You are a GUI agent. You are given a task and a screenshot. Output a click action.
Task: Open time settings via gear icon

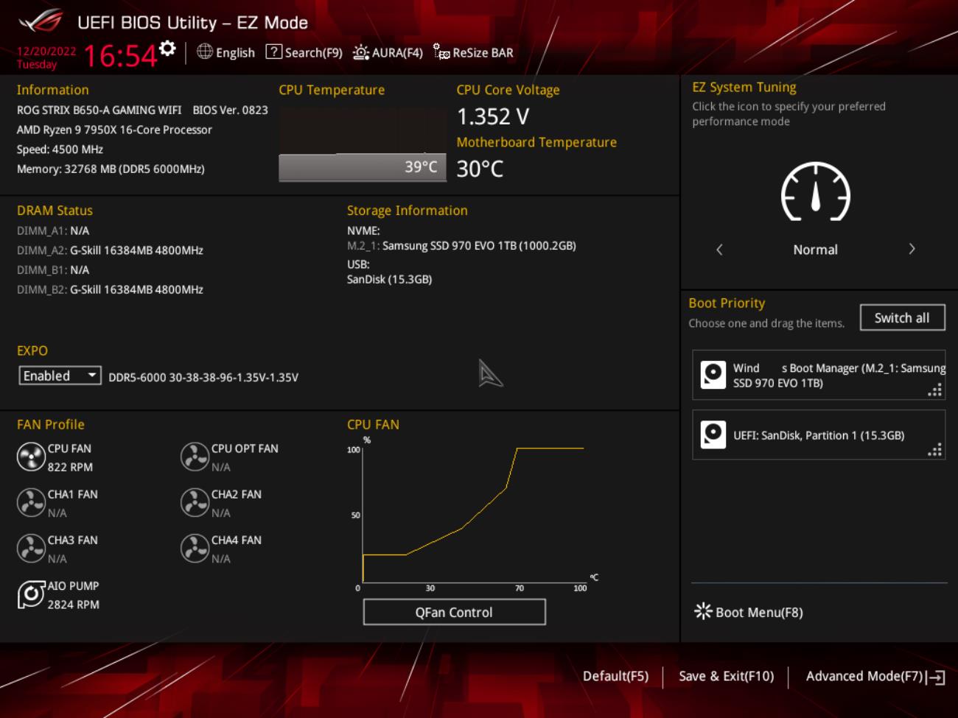click(168, 49)
